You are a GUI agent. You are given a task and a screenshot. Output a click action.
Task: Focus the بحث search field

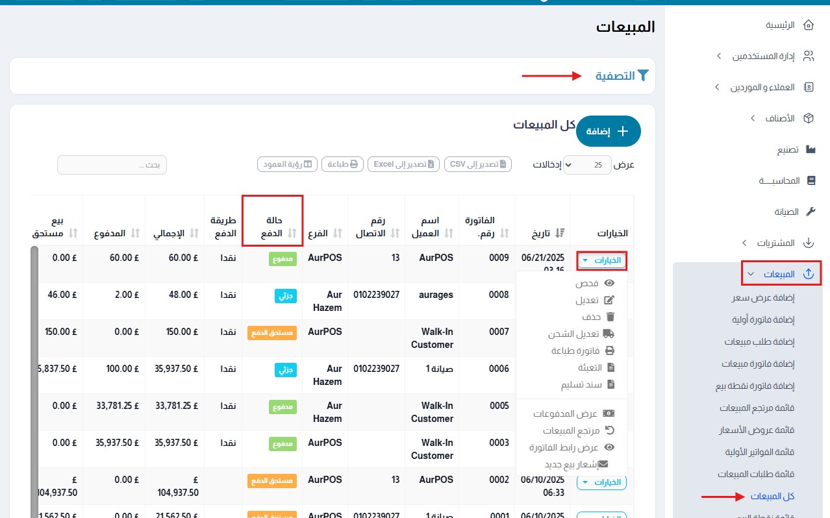pyautogui.click(x=112, y=165)
